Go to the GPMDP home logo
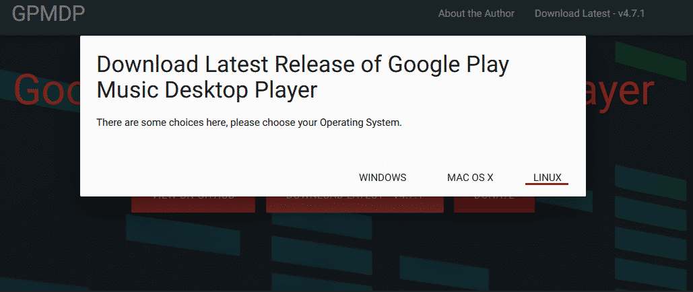 pos(48,14)
